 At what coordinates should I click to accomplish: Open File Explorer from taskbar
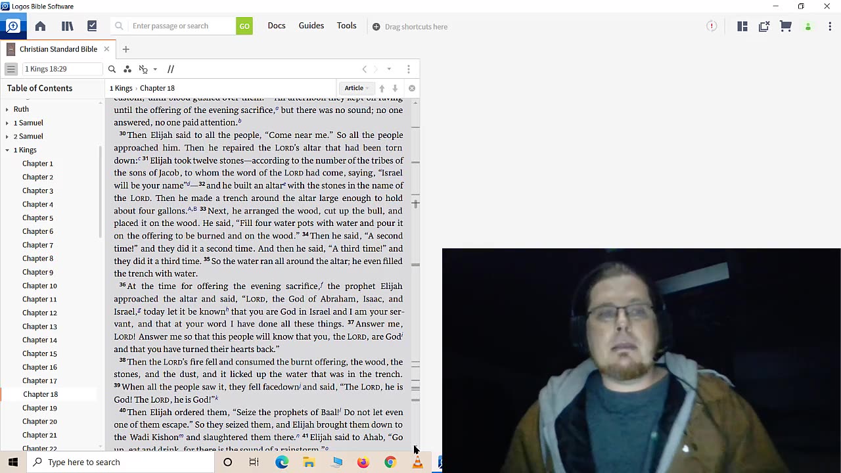(x=309, y=462)
